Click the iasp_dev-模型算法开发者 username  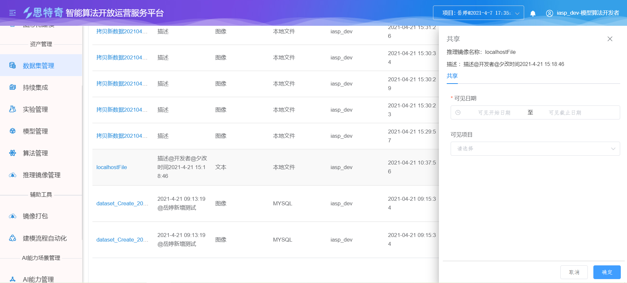coord(588,13)
